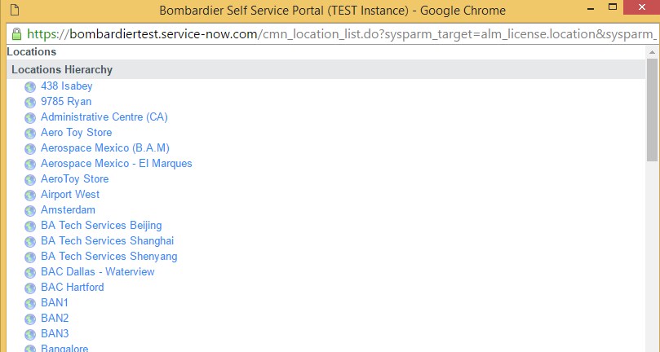Select Aerospace Mexico - El Marques
Screen dimensions: 660x352
(116, 164)
